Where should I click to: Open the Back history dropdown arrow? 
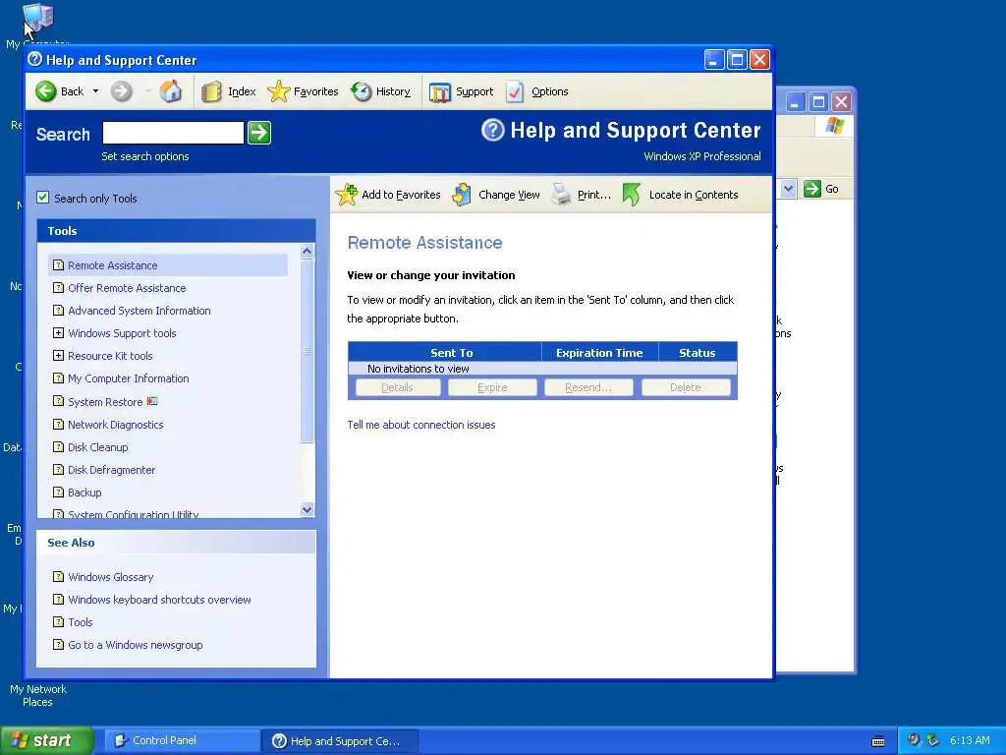pyautogui.click(x=95, y=91)
